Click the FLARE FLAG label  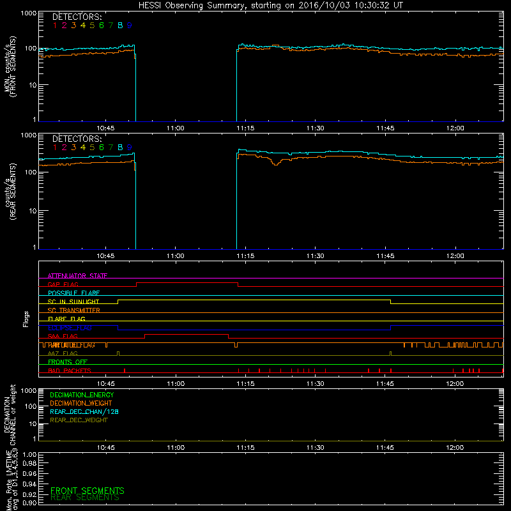(66, 319)
